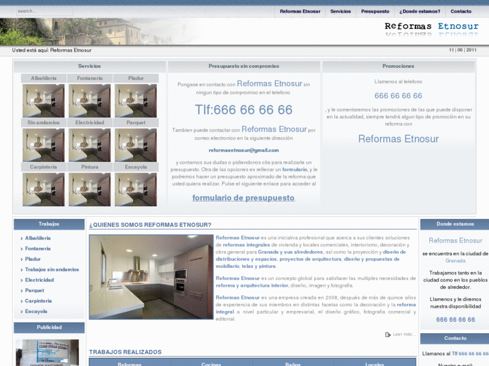Click the Trabajos sidebar header
The width and height of the screenshot is (489, 366).
coord(49,224)
